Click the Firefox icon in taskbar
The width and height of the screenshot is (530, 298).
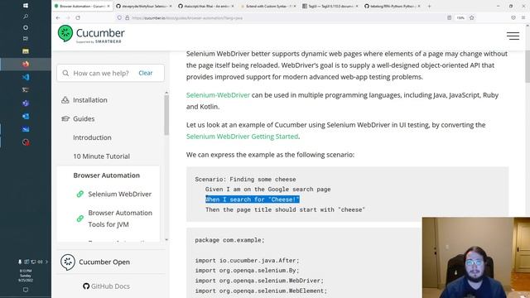[26, 64]
